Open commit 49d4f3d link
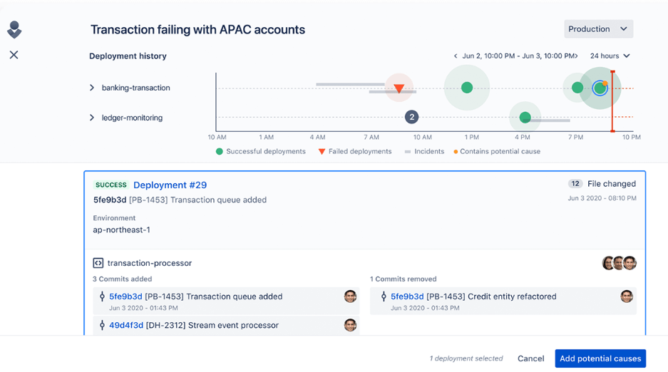This screenshot has height=372, width=668. point(126,325)
